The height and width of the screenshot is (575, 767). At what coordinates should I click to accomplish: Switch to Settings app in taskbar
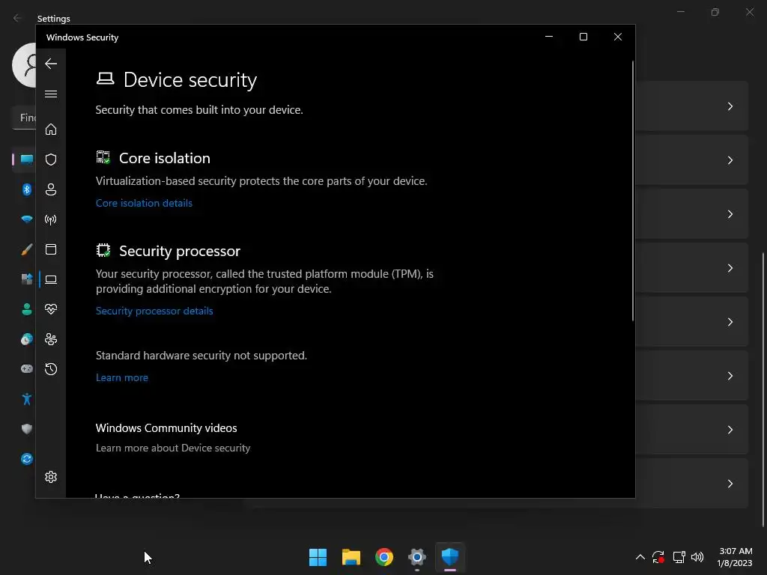416,557
